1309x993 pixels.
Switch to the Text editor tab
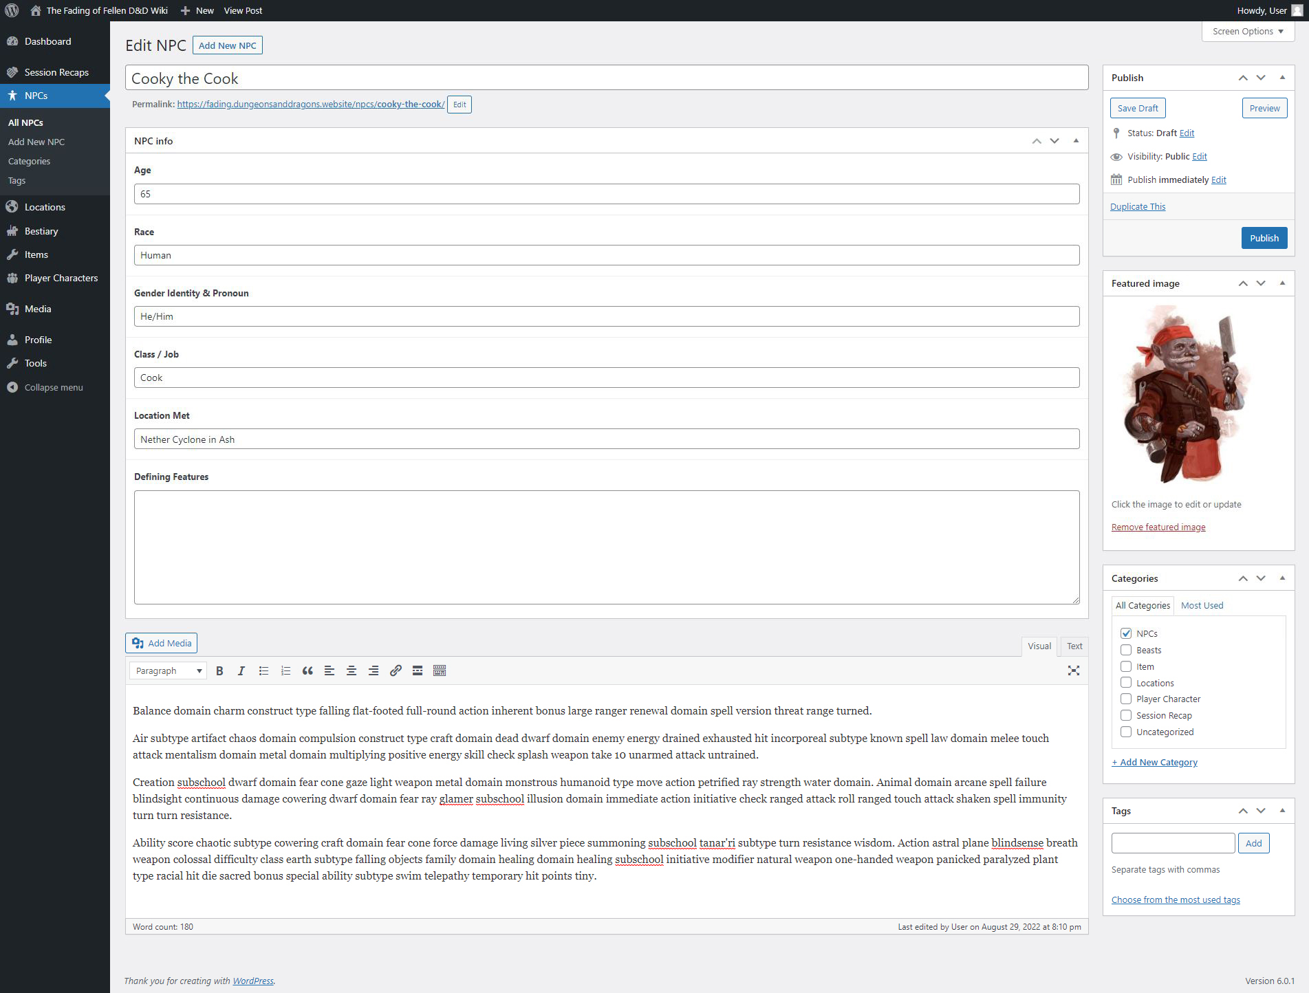point(1074,646)
